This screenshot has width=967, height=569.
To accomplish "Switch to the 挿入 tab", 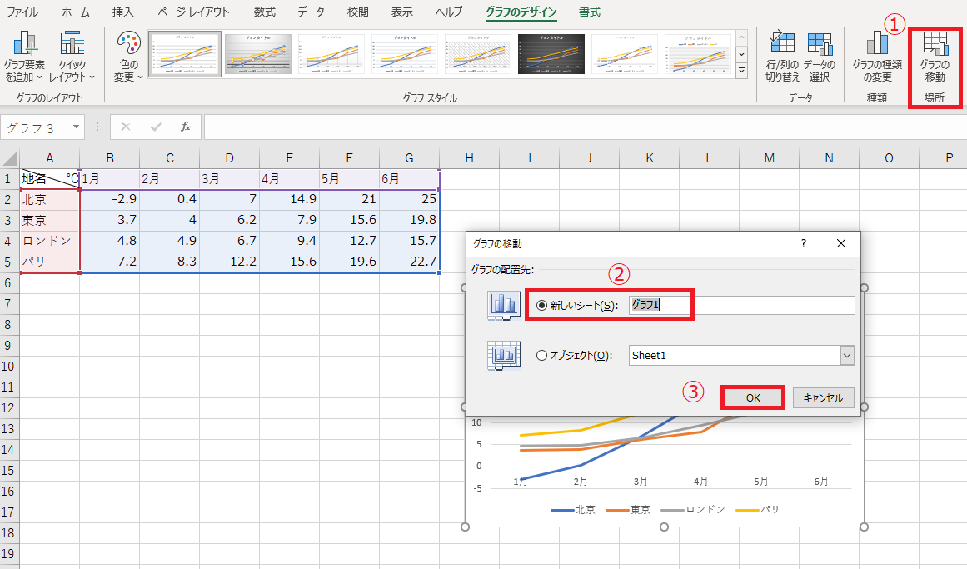I will point(122,12).
